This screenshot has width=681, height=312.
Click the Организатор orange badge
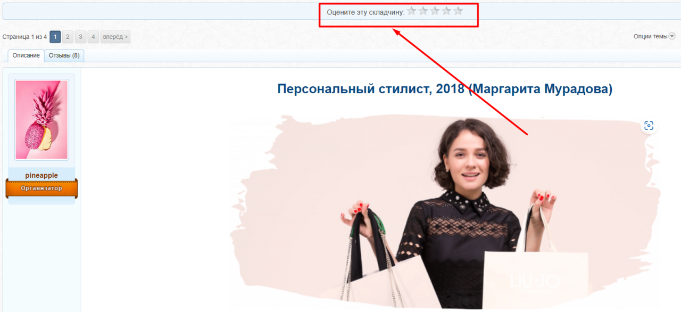[41, 188]
